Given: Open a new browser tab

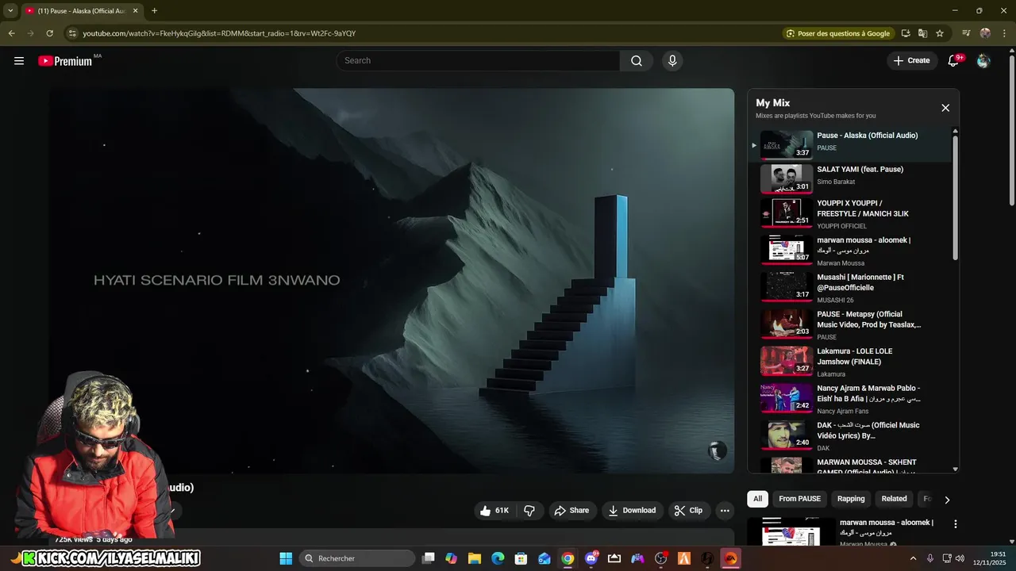Looking at the screenshot, I should click(x=154, y=11).
